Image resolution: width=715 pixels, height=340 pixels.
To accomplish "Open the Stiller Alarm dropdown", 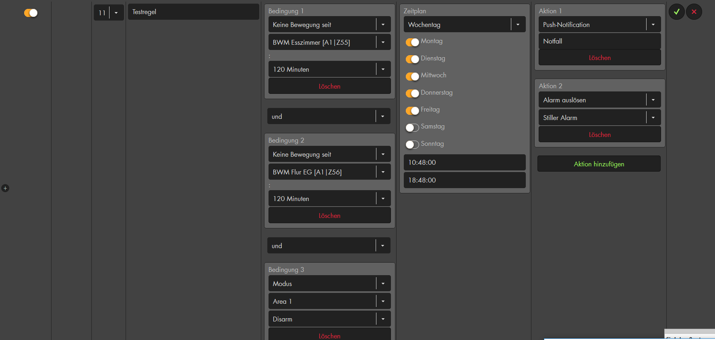I will pyautogui.click(x=599, y=118).
